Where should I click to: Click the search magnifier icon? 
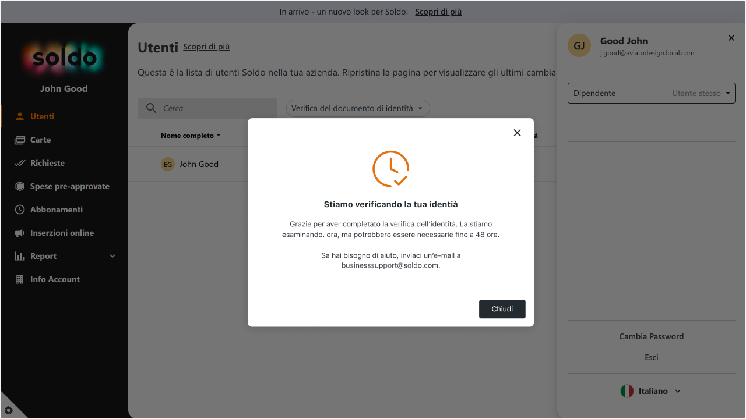[x=152, y=108]
